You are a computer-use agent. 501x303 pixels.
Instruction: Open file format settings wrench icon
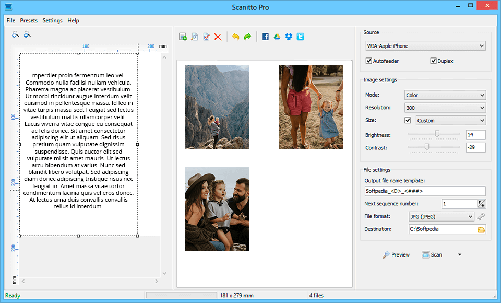click(x=481, y=217)
